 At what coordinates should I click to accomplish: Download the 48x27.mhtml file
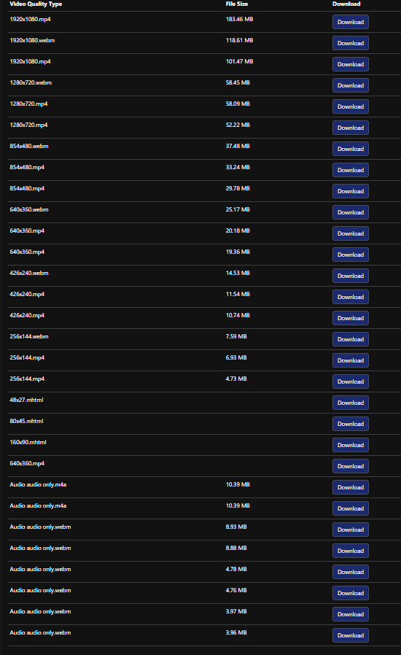pyautogui.click(x=351, y=403)
